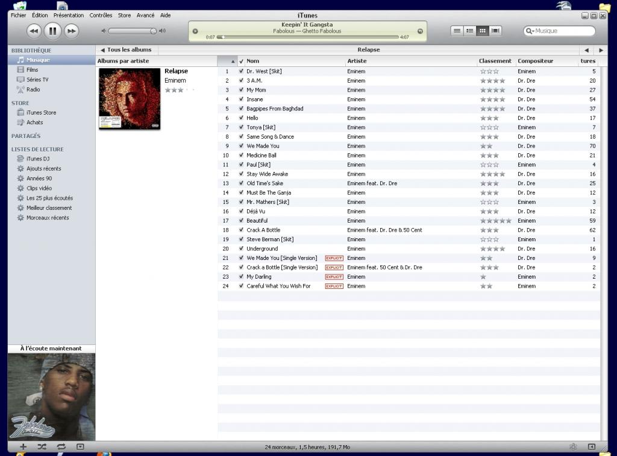Image resolution: width=617 pixels, height=456 pixels.
Task: Uncheck the track My Darling
Action: click(241, 276)
